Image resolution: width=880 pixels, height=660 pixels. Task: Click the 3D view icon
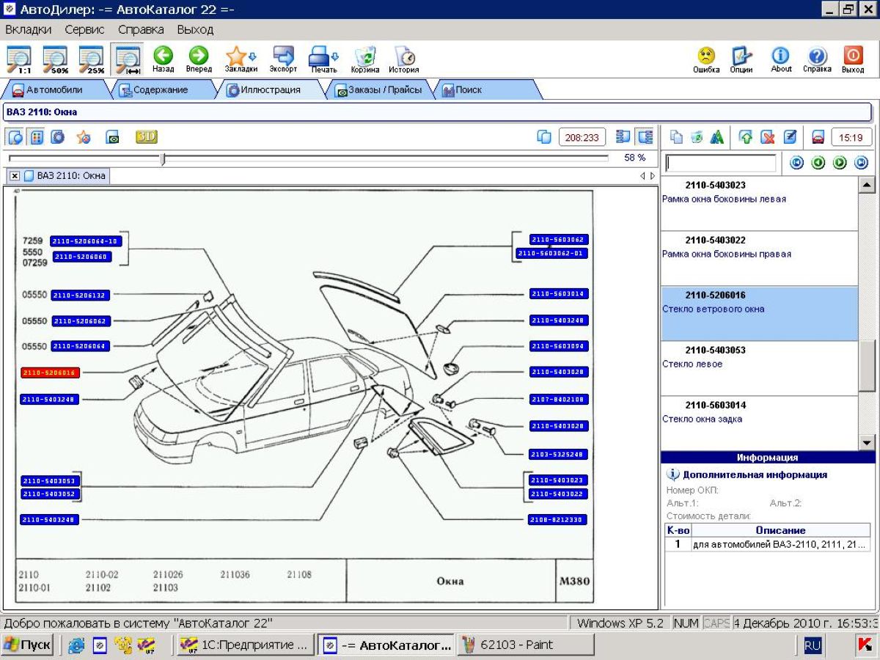(146, 137)
